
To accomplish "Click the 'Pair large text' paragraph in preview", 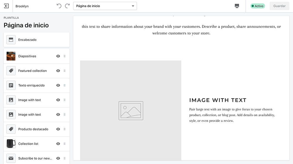I will [x=232, y=115].
